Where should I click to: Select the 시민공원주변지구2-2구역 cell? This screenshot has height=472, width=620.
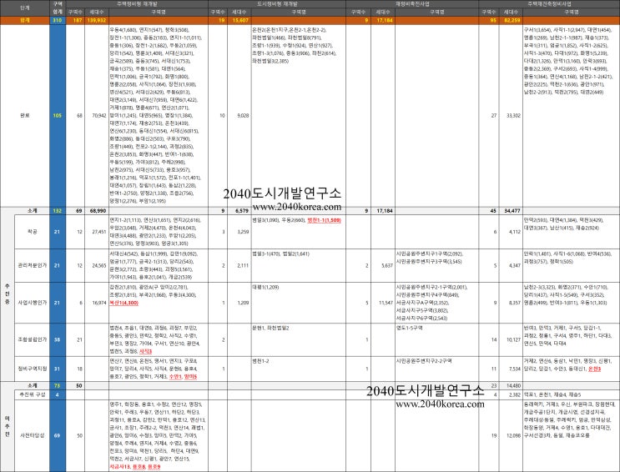point(436,369)
